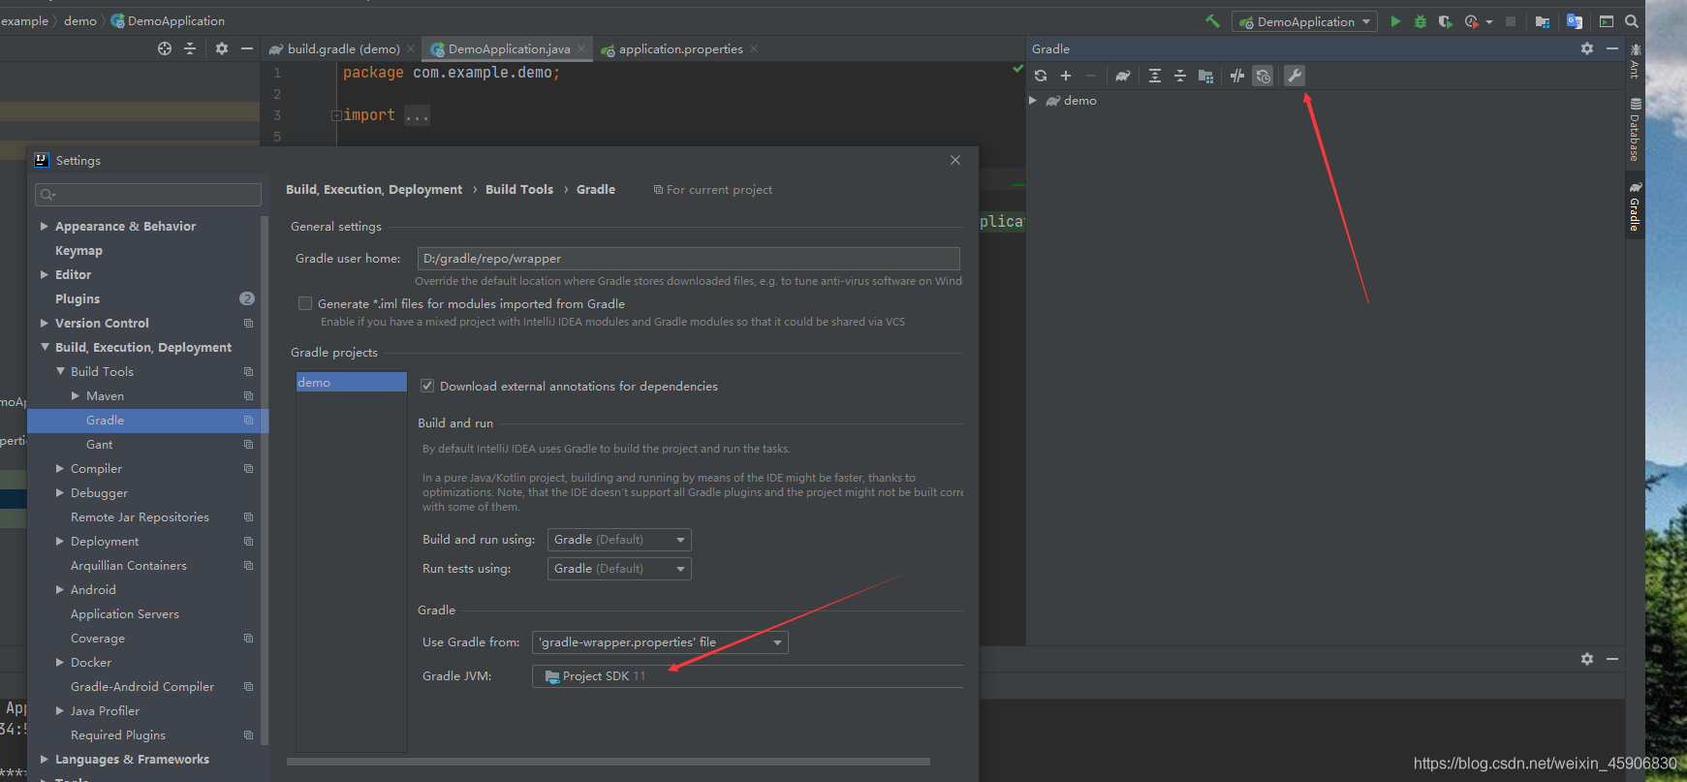Expand Compiler settings node
The image size is (1687, 782).
click(x=60, y=468)
